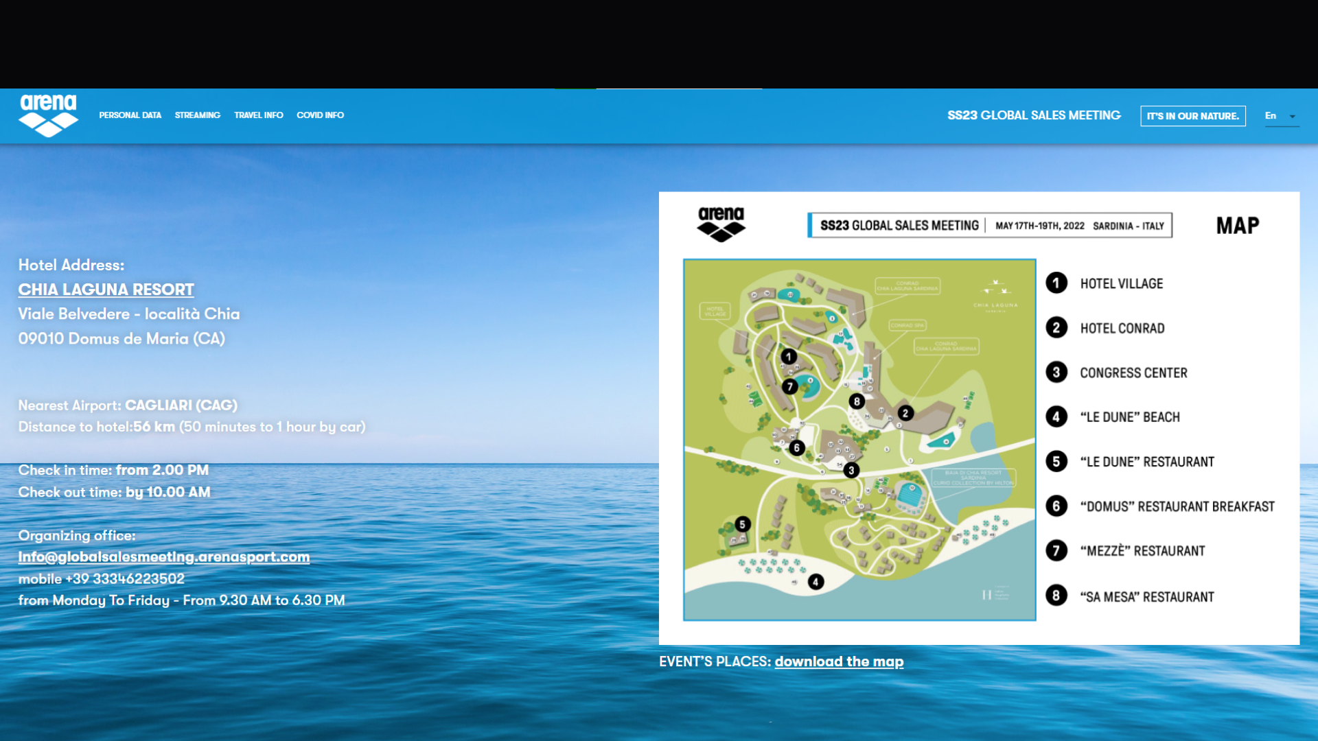Open the Covid Info menu item
This screenshot has width=1318, height=741.
[x=321, y=115]
